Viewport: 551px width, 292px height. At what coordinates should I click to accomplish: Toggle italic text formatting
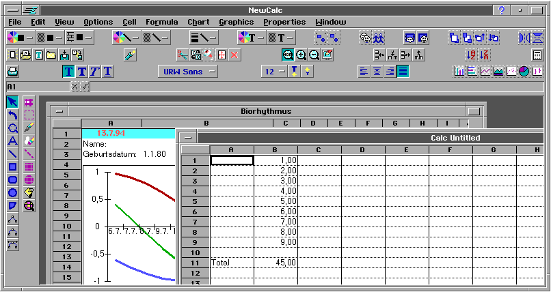pos(94,71)
